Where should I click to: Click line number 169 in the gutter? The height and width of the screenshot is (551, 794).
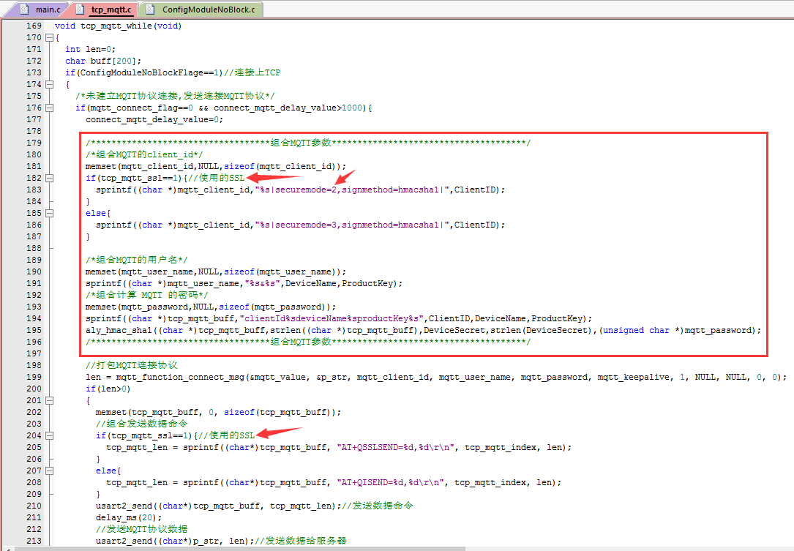pos(34,26)
